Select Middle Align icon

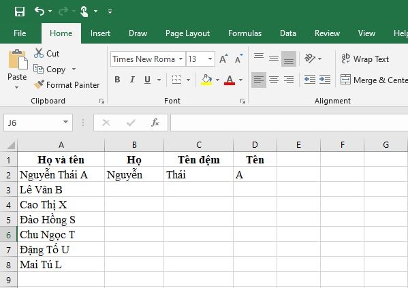(274, 59)
